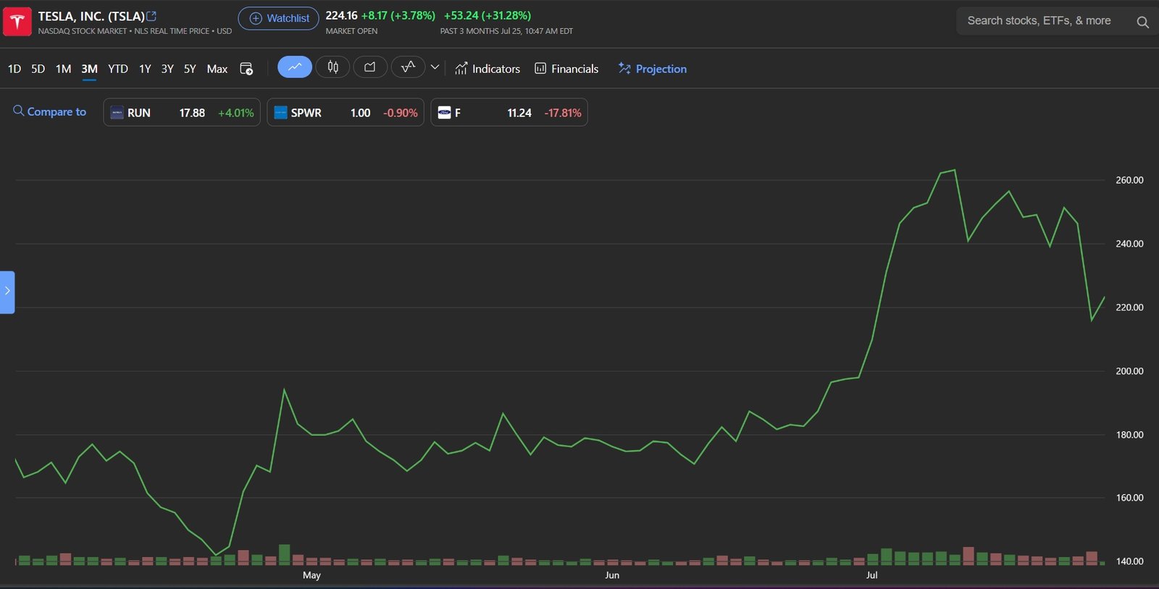Open the Financials panel
The image size is (1159, 589).
(566, 69)
